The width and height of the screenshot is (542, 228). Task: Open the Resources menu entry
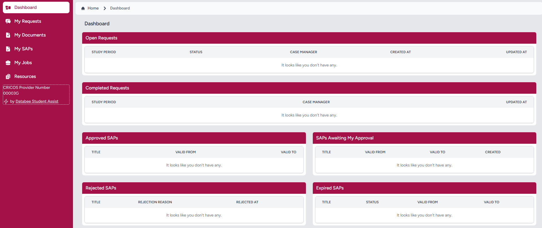point(36,76)
